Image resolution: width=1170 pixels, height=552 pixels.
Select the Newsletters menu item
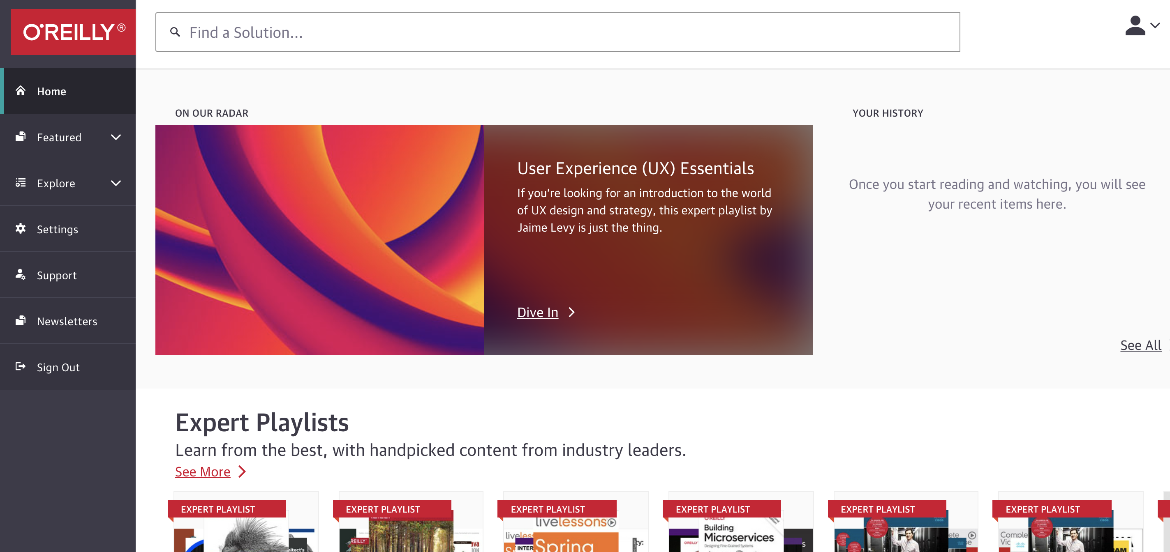click(x=67, y=322)
